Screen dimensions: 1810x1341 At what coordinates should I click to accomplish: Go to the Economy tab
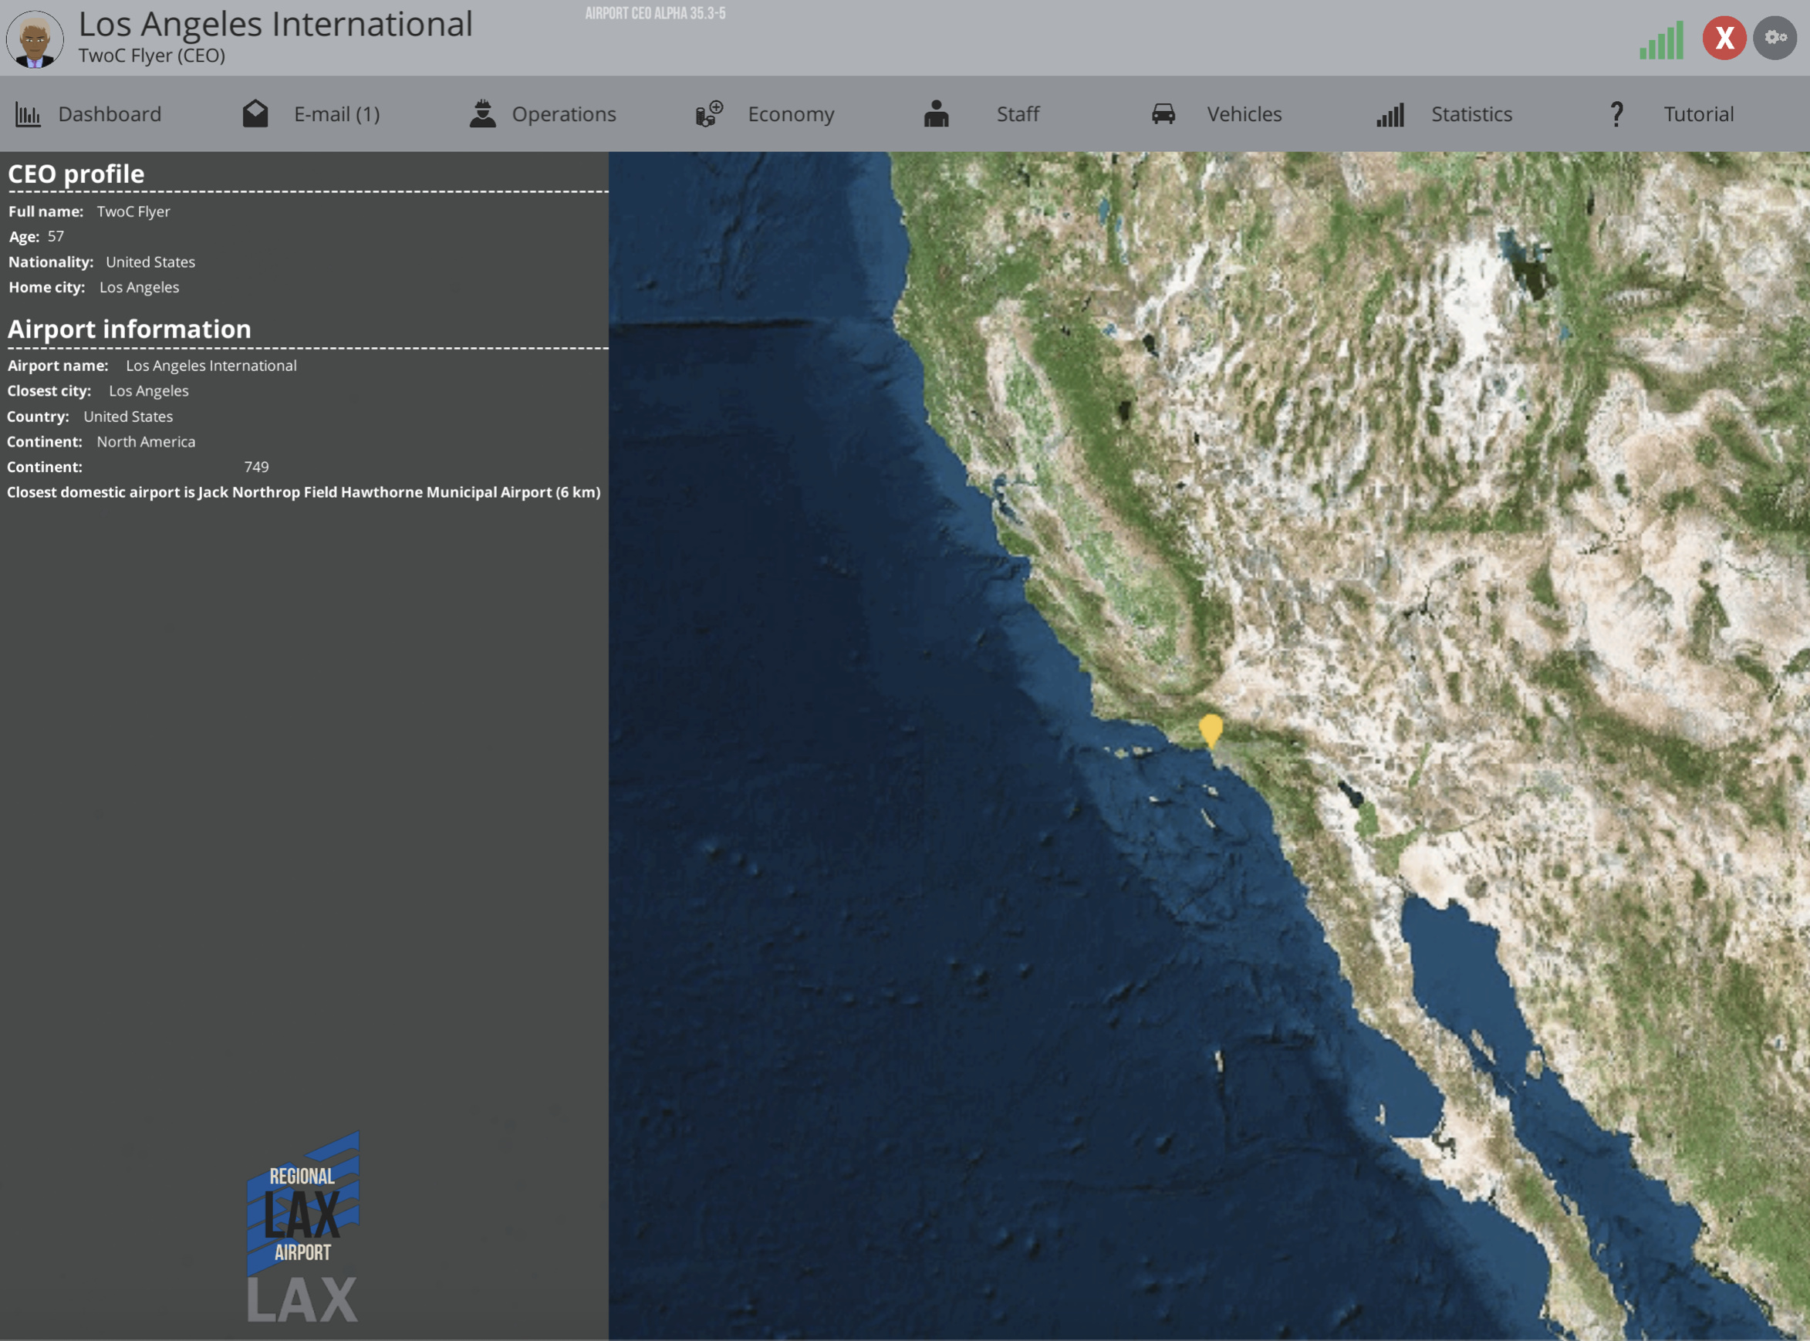(x=792, y=114)
